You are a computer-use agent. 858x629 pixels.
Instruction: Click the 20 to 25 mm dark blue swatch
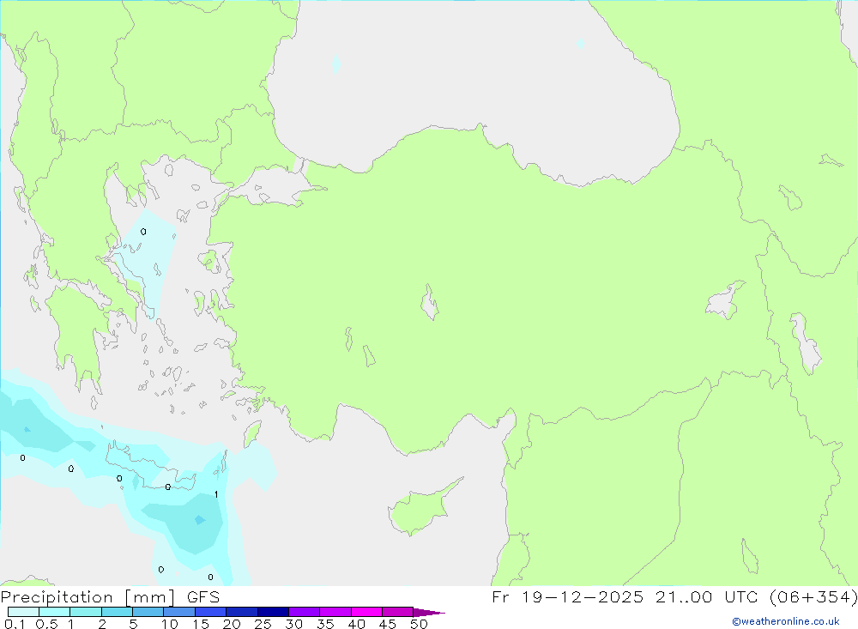242,612
